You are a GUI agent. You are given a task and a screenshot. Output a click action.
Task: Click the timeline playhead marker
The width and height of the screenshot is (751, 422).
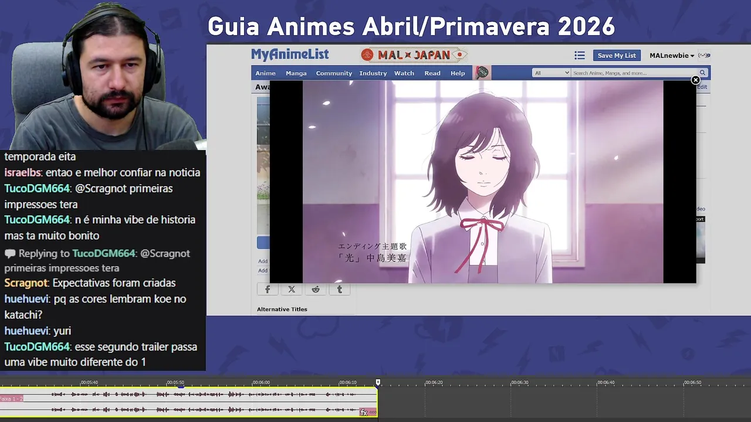378,382
